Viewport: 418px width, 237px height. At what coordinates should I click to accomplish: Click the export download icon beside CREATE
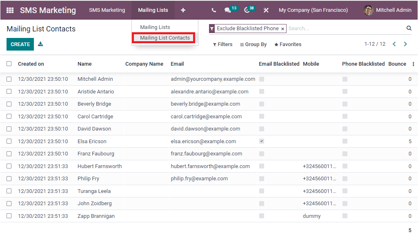pos(40,44)
